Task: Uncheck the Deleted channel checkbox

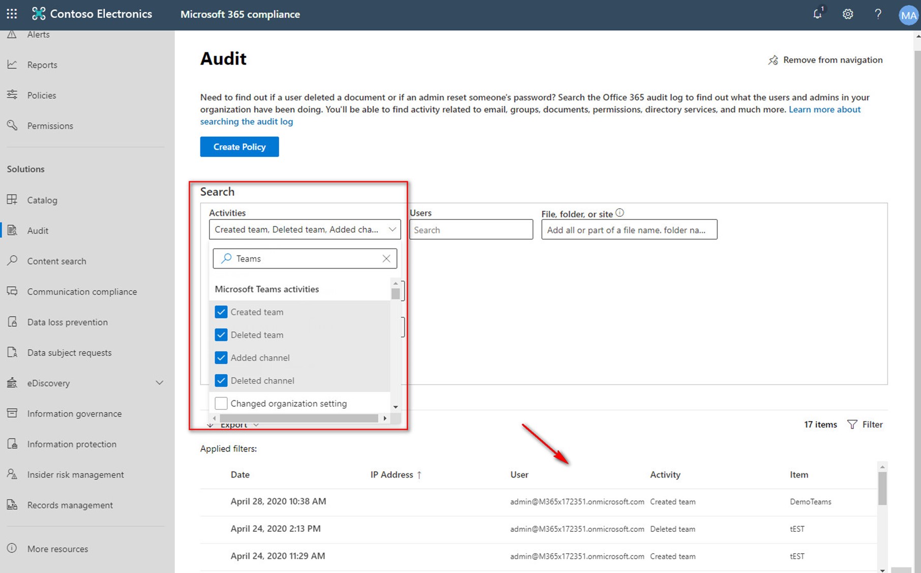Action: [x=221, y=380]
